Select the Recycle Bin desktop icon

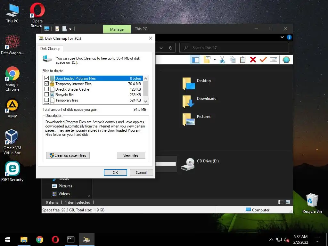click(x=312, y=203)
